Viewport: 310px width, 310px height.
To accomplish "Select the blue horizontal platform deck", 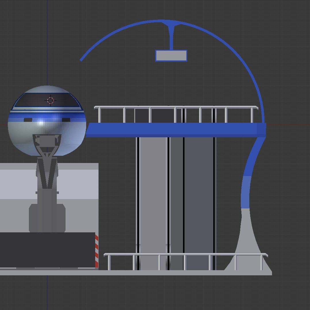I will click(176, 130).
